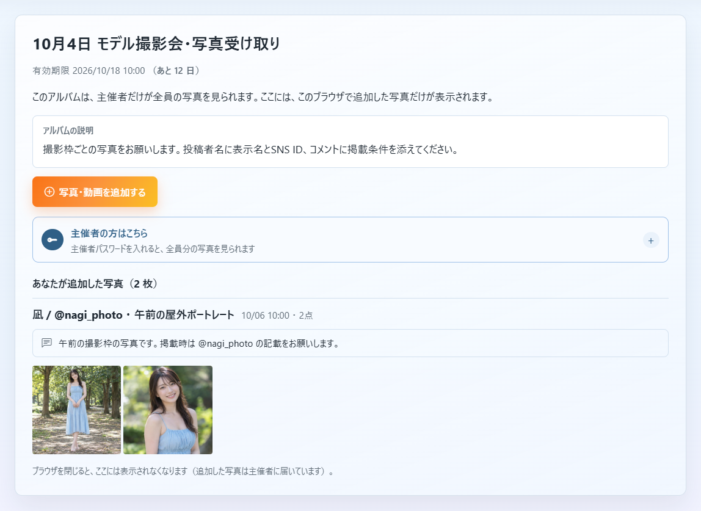
Task: Click the 10/06 10:00・2点 timestamp
Action: pos(277,316)
